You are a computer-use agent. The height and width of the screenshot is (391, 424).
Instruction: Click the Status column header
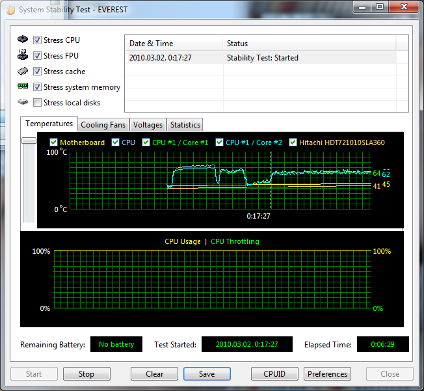point(310,44)
